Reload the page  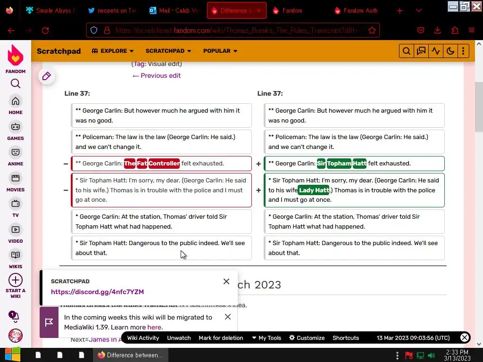45,31
